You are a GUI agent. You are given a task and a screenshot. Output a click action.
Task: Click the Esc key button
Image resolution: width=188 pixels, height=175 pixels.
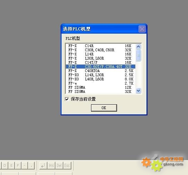tap(67, 166)
